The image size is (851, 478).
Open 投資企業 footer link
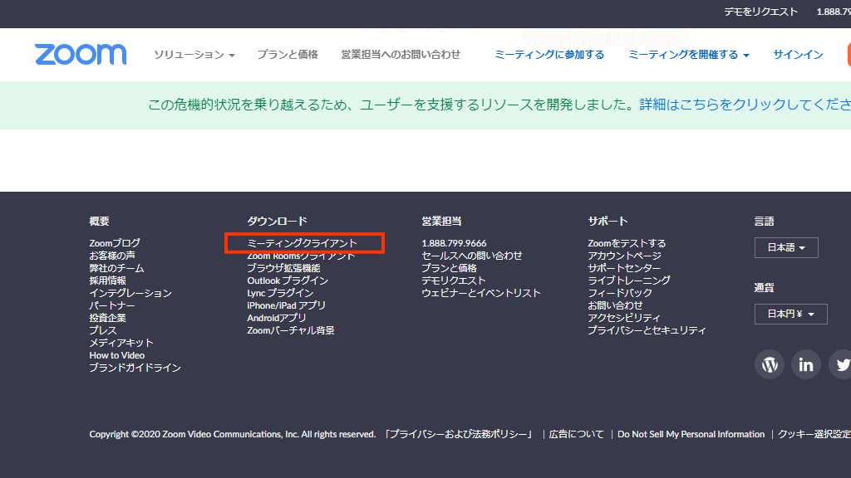click(x=107, y=318)
